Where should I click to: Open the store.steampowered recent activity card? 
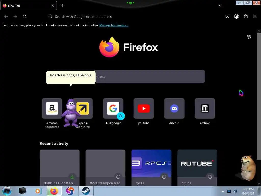point(105,168)
